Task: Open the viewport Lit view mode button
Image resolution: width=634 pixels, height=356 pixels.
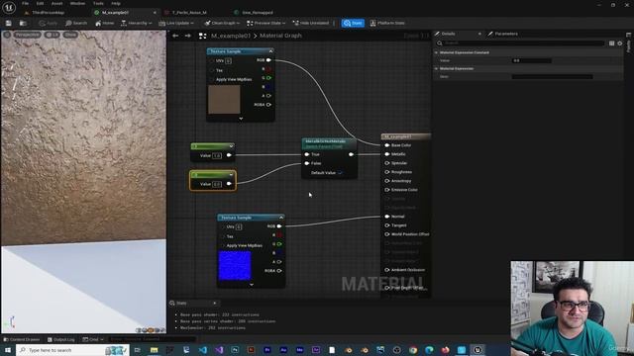Action: point(53,35)
